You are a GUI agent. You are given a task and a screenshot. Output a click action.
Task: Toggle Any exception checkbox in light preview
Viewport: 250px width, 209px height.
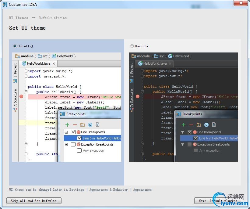[x=79, y=150]
